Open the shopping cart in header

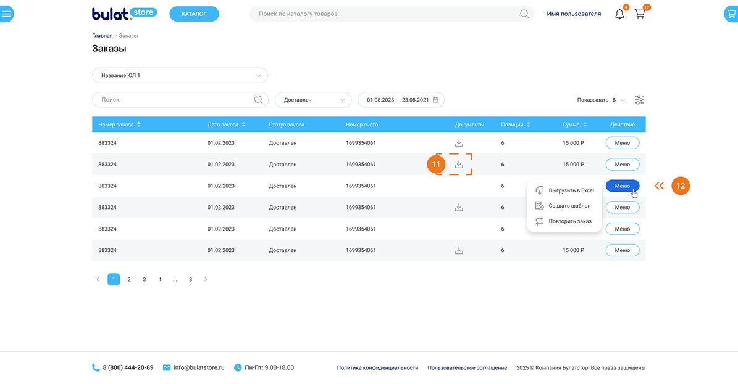coord(640,14)
